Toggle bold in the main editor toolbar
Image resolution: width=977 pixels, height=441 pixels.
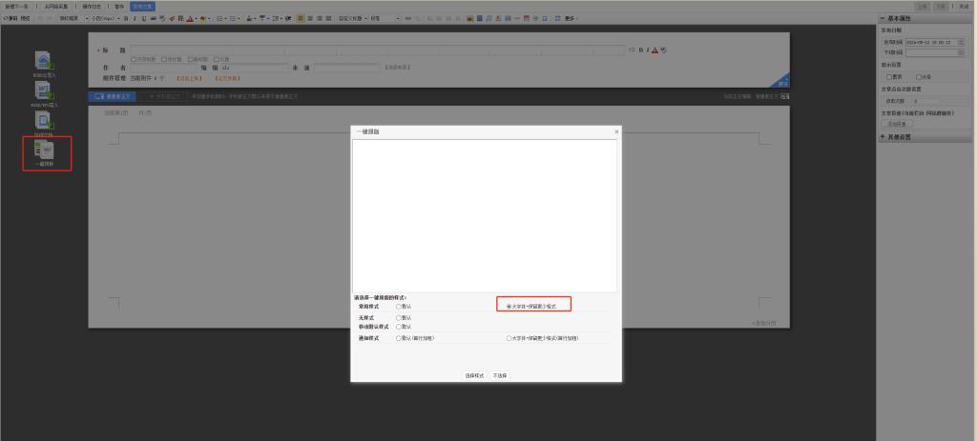pos(124,18)
